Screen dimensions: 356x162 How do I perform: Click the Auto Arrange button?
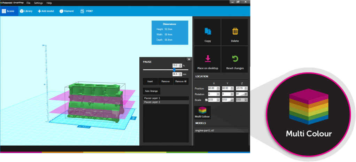[152, 91]
